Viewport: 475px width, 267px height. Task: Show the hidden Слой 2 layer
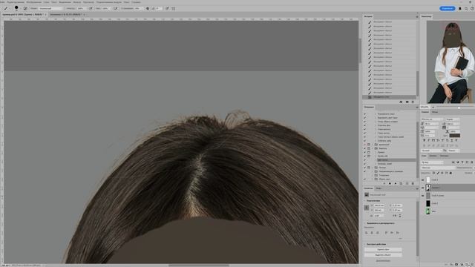pyautogui.click(x=422, y=203)
